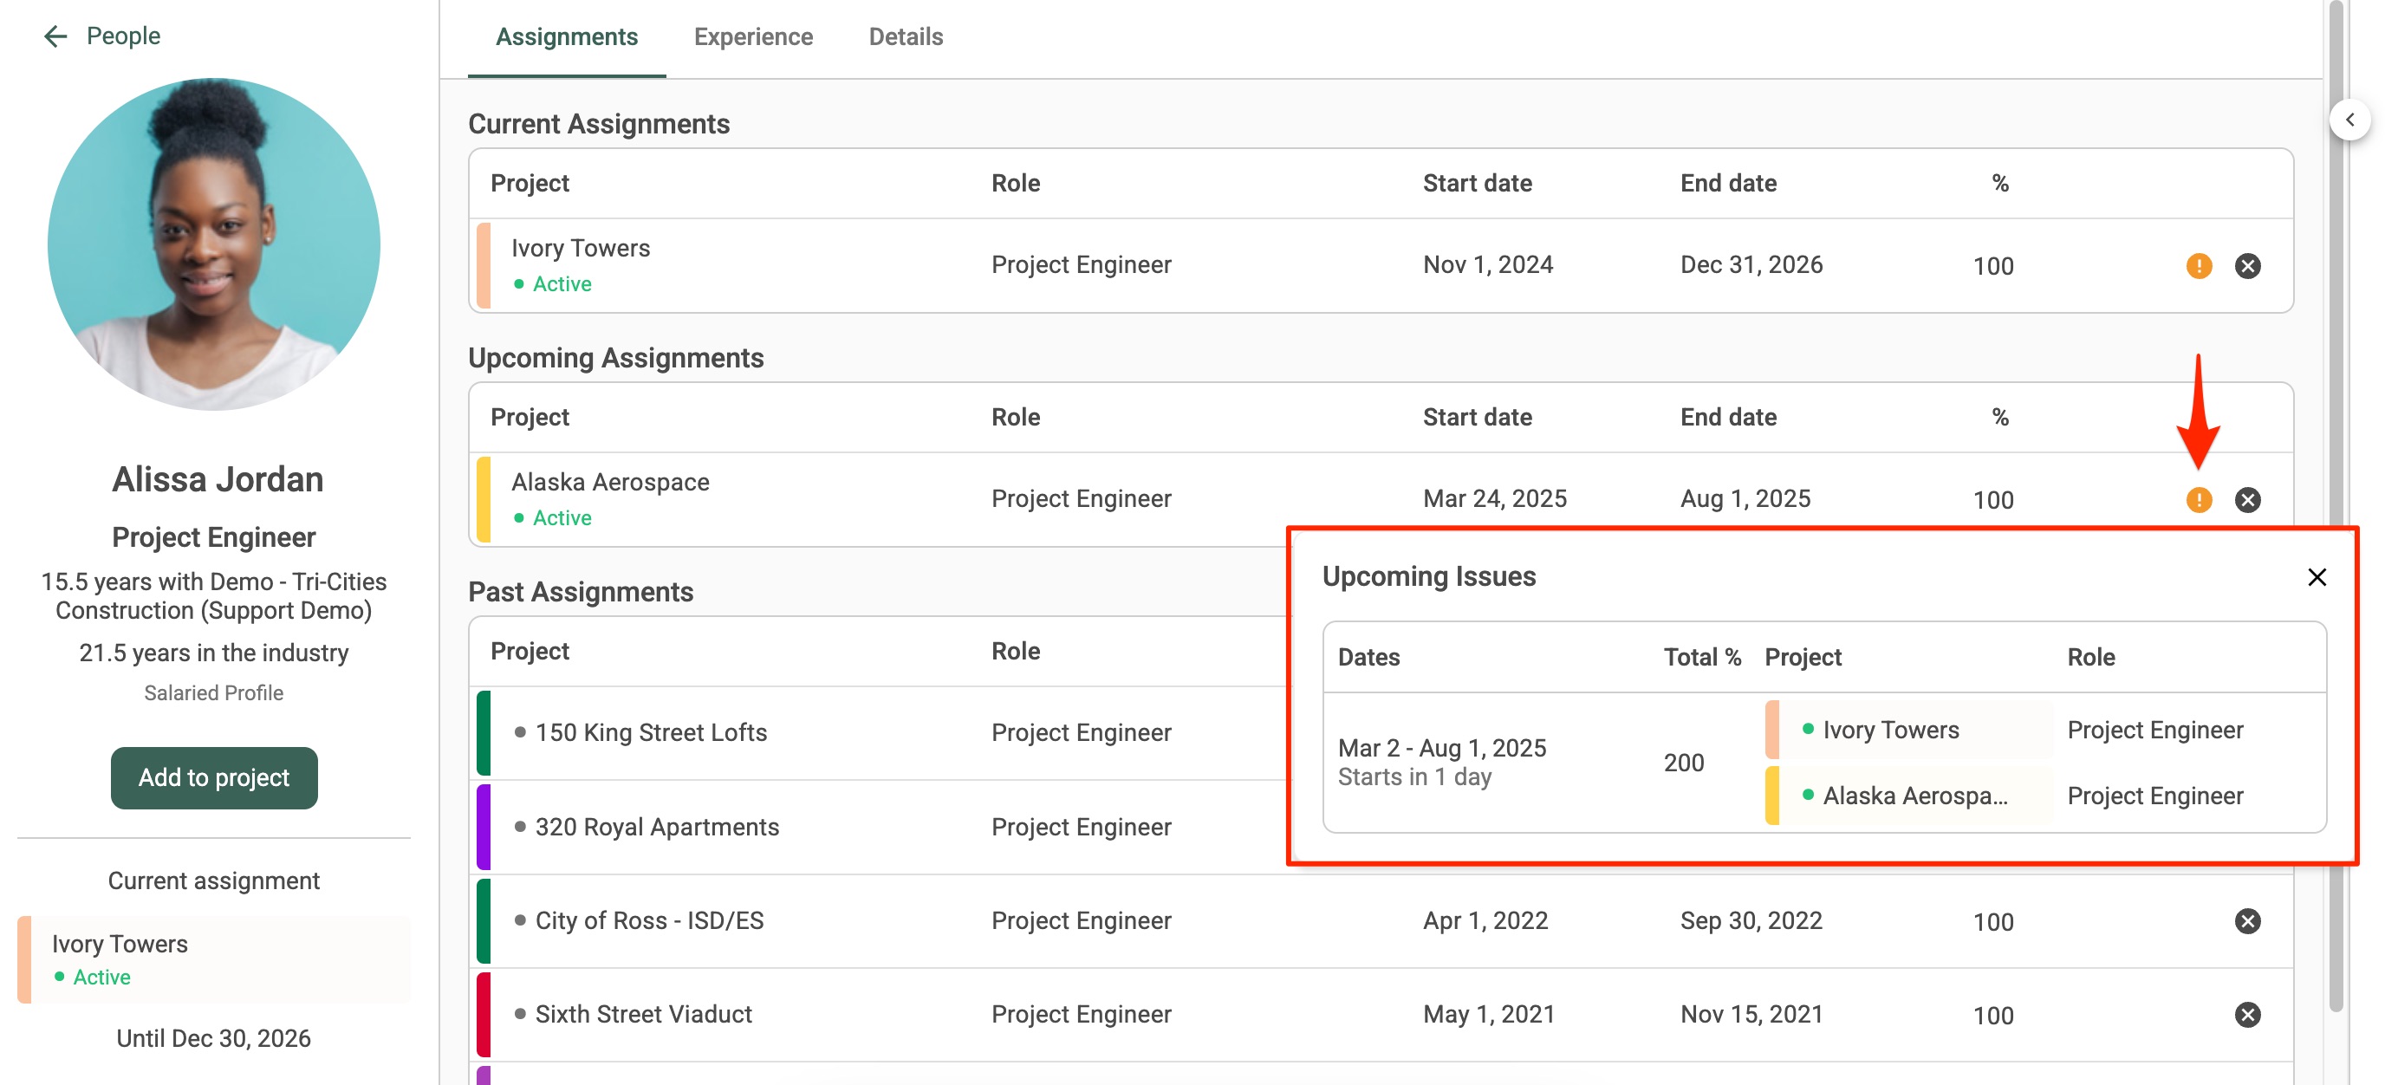
Task: Click the 200 total percent value
Action: [1683, 763]
